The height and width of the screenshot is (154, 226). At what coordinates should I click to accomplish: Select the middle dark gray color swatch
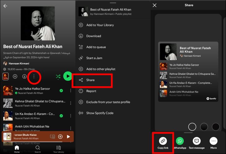[204, 127]
